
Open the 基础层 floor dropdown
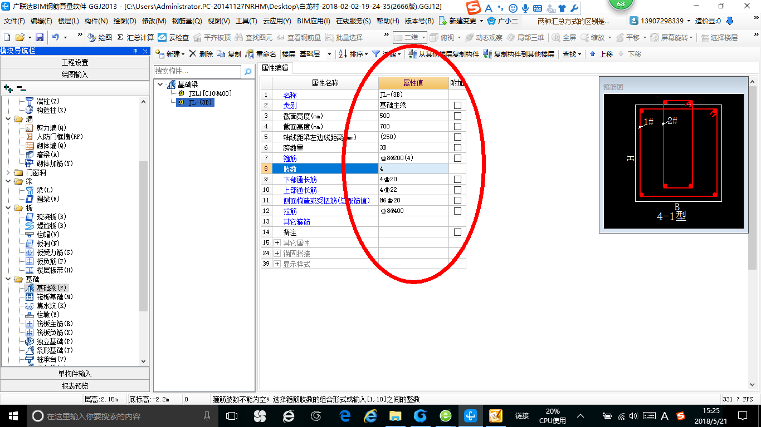point(329,54)
